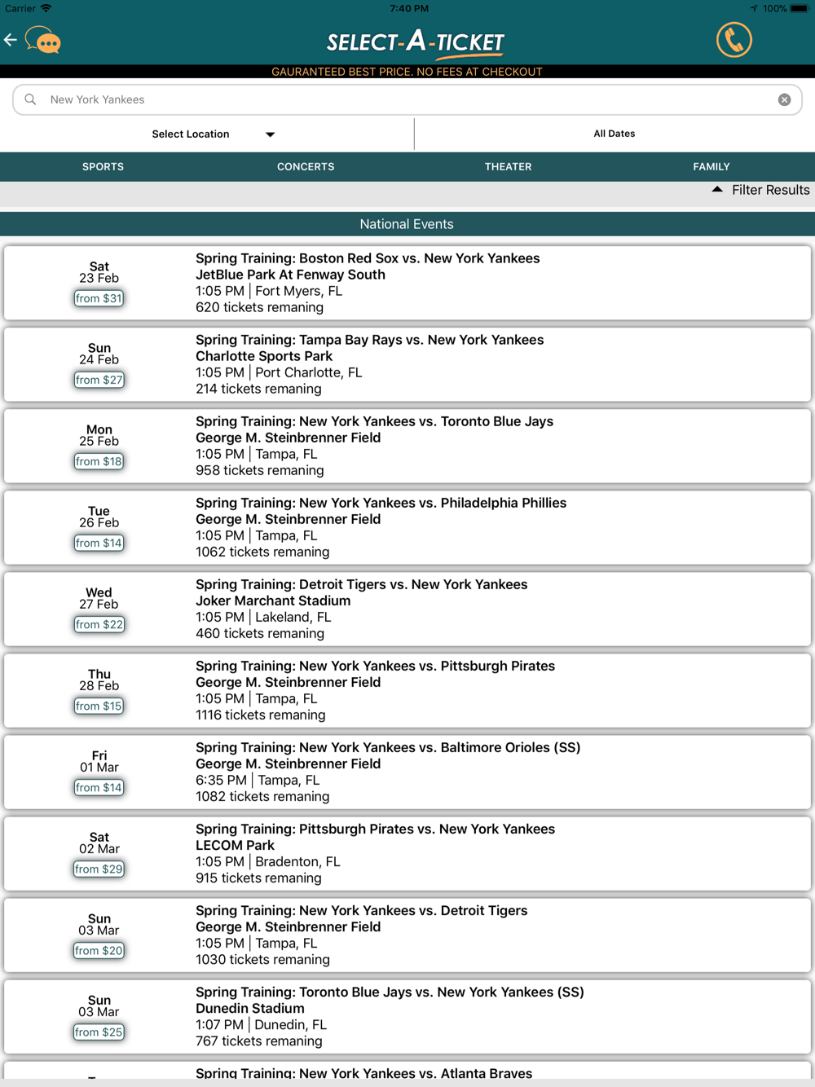The width and height of the screenshot is (815, 1087).
Task: Tap the 'from $20' price button
Action: coord(99,950)
